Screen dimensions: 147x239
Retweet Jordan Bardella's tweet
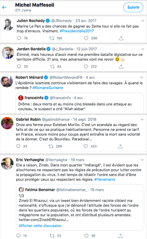tap(52, 66)
